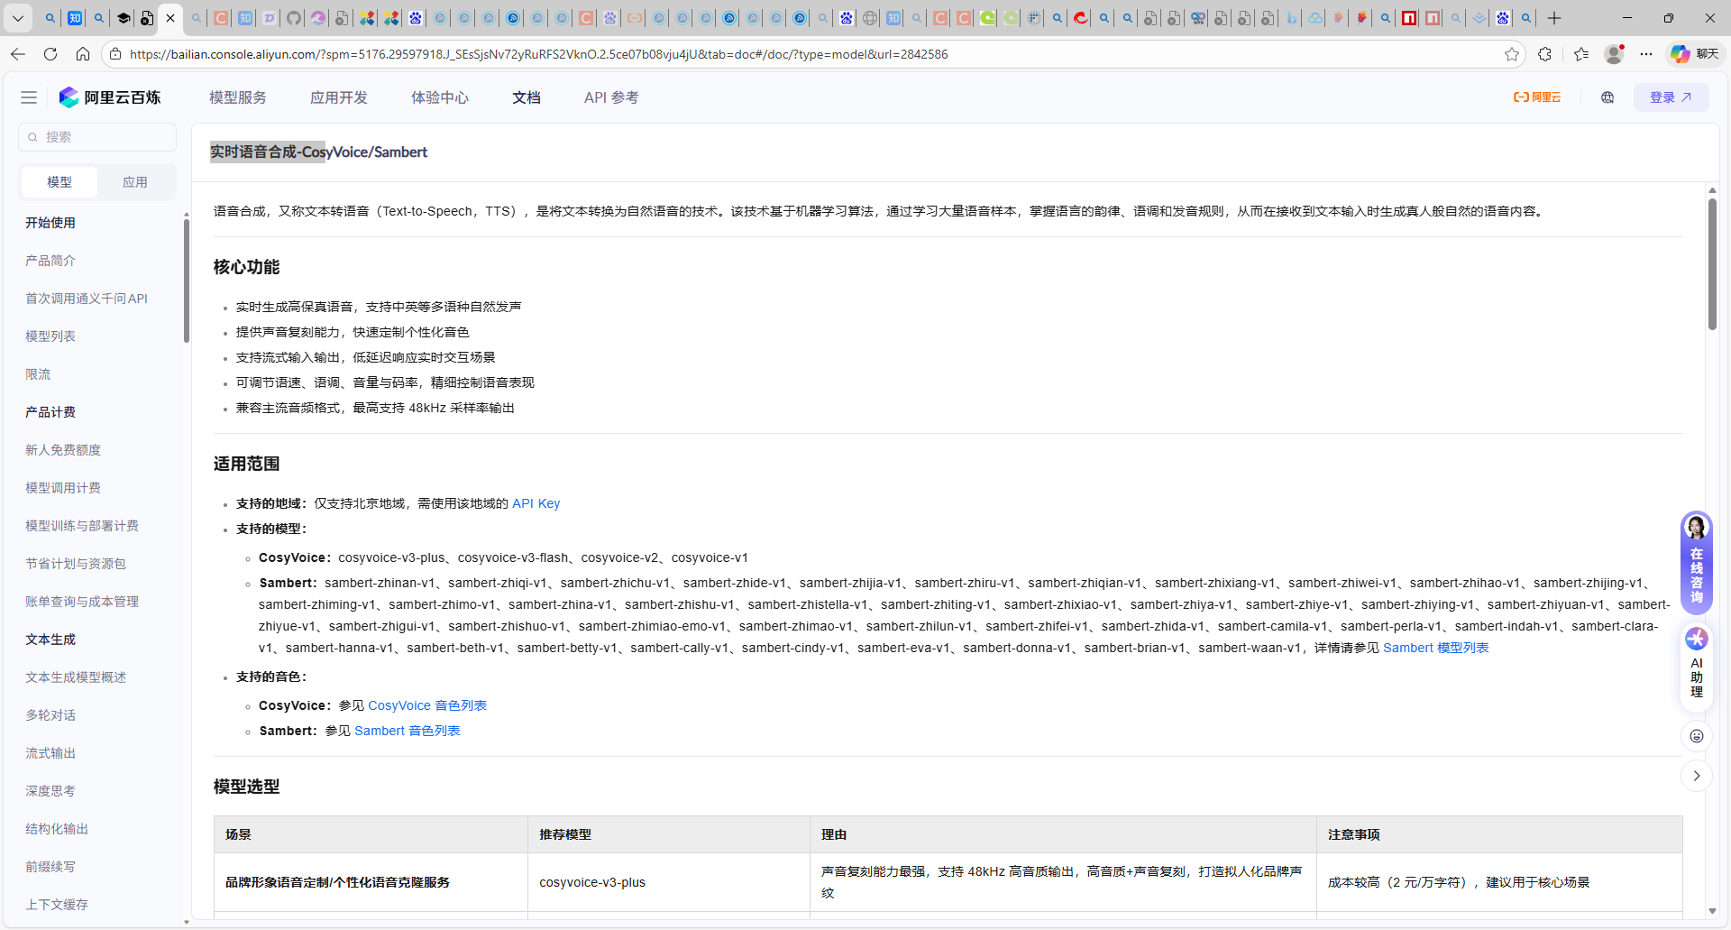Image resolution: width=1731 pixels, height=930 pixels.
Task: Click the smiley feedback icon
Action: point(1697,736)
